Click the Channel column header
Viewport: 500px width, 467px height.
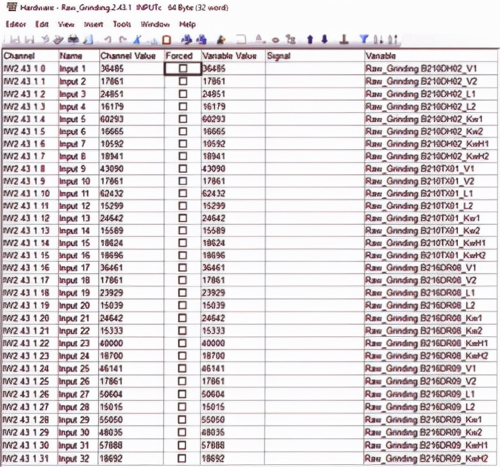pyautogui.click(x=30, y=56)
